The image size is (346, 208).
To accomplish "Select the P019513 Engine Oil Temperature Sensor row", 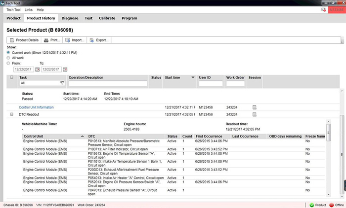I will click(173, 155).
